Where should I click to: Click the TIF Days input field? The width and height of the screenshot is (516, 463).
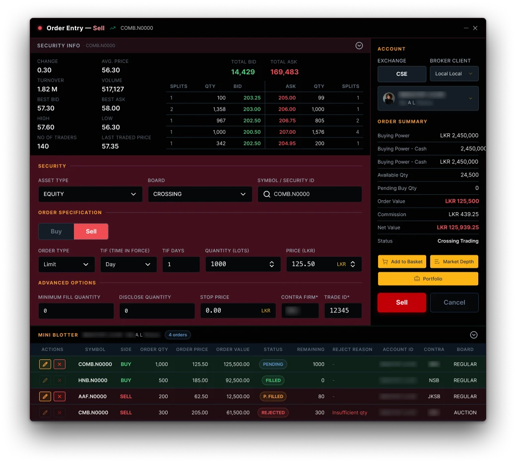point(181,264)
